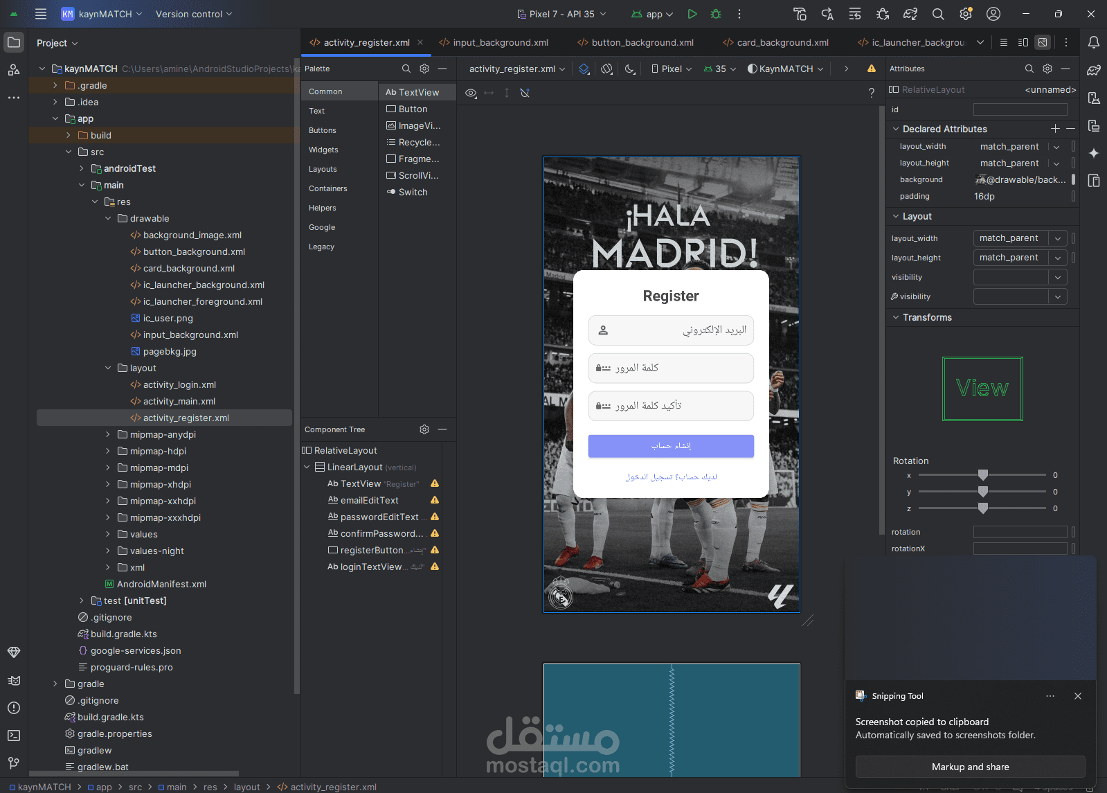
Task: Open the Pixel 7 - API 35 device dropdown
Action: [x=562, y=14]
